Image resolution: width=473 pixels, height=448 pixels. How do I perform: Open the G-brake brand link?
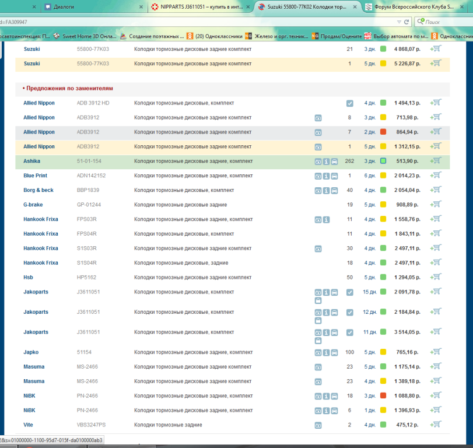point(33,205)
